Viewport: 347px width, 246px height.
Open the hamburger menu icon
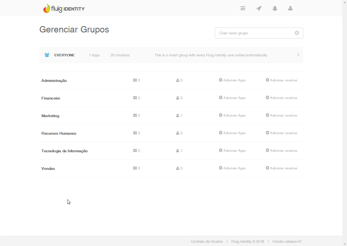(x=243, y=9)
